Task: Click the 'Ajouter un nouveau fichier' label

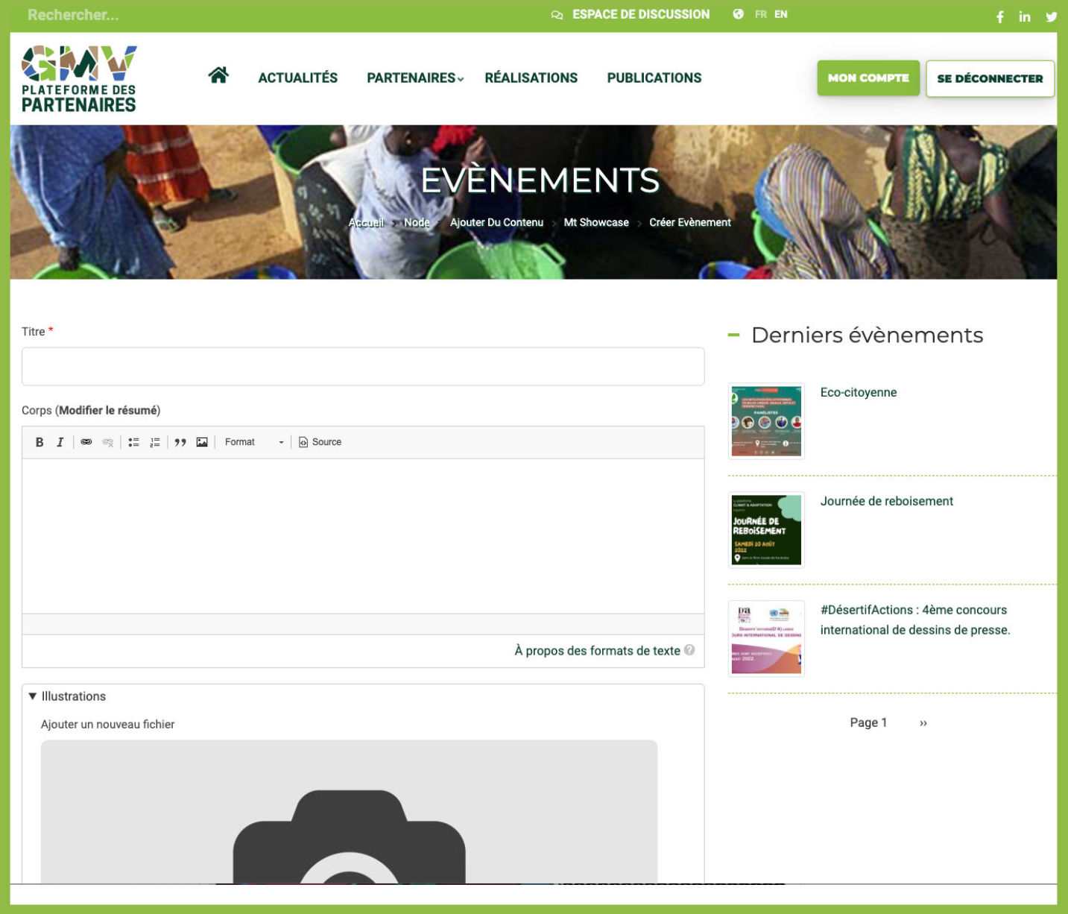Action: (x=108, y=724)
